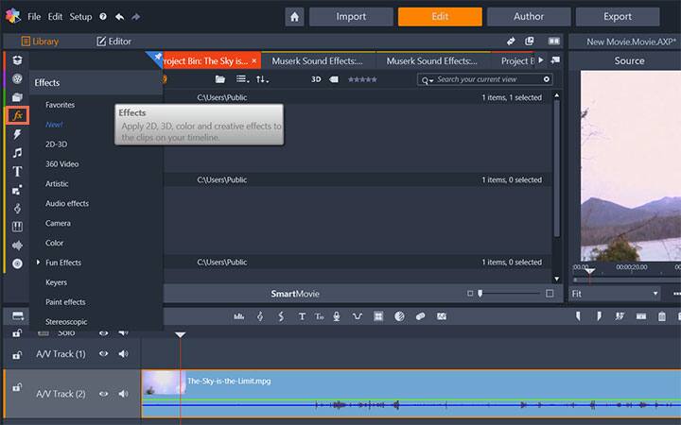Expand the Fun Effects category
The image size is (681, 425).
point(38,263)
